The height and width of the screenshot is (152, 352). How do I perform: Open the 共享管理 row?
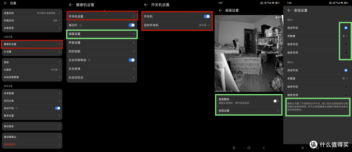coord(32,93)
